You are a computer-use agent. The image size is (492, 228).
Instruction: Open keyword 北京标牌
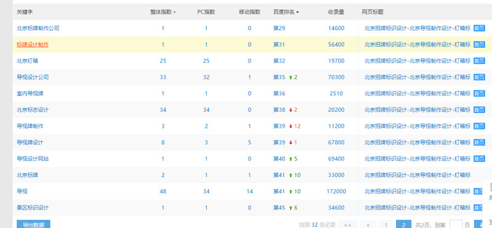[x=27, y=175]
